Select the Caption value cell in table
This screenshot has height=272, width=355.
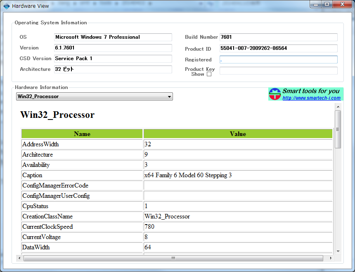pyautogui.click(x=238, y=175)
